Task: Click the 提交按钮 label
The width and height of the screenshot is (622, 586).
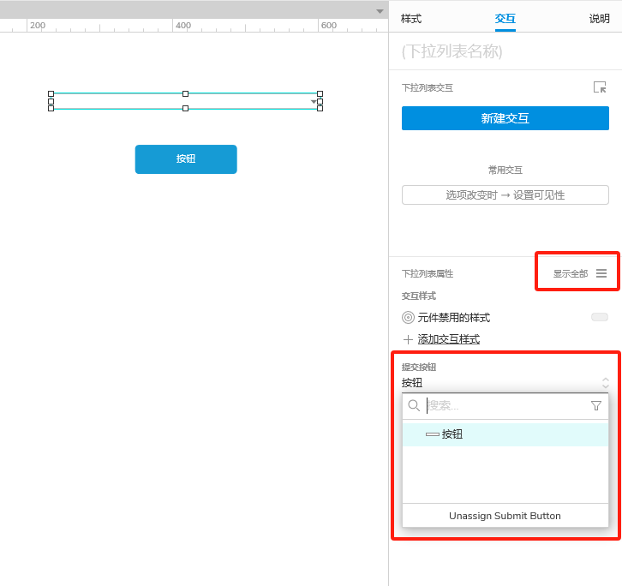Action: point(418,367)
